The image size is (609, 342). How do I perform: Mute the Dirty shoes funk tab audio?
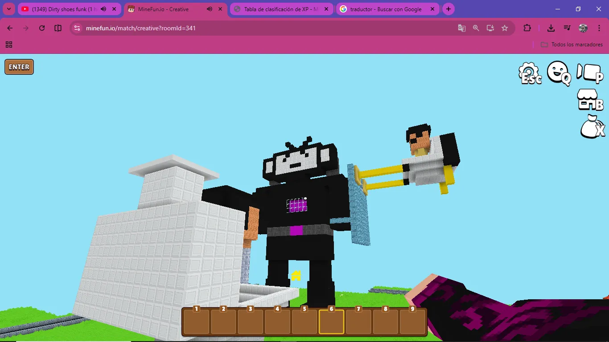click(103, 9)
